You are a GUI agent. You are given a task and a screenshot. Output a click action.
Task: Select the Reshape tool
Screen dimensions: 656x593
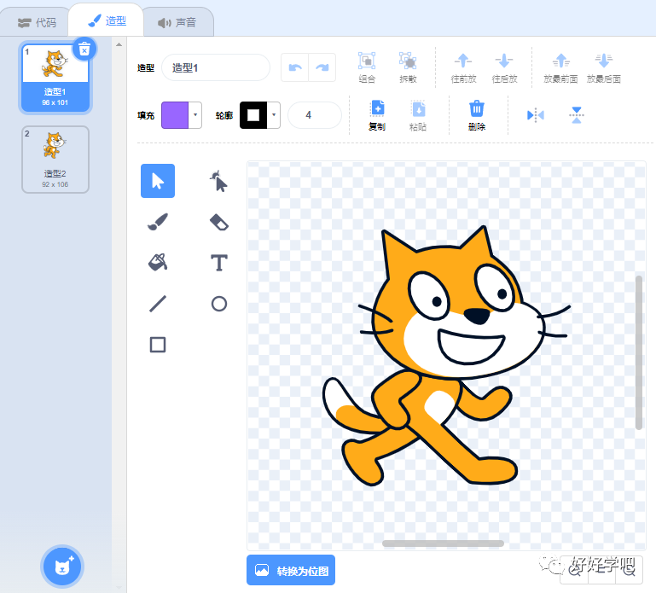pyautogui.click(x=218, y=181)
